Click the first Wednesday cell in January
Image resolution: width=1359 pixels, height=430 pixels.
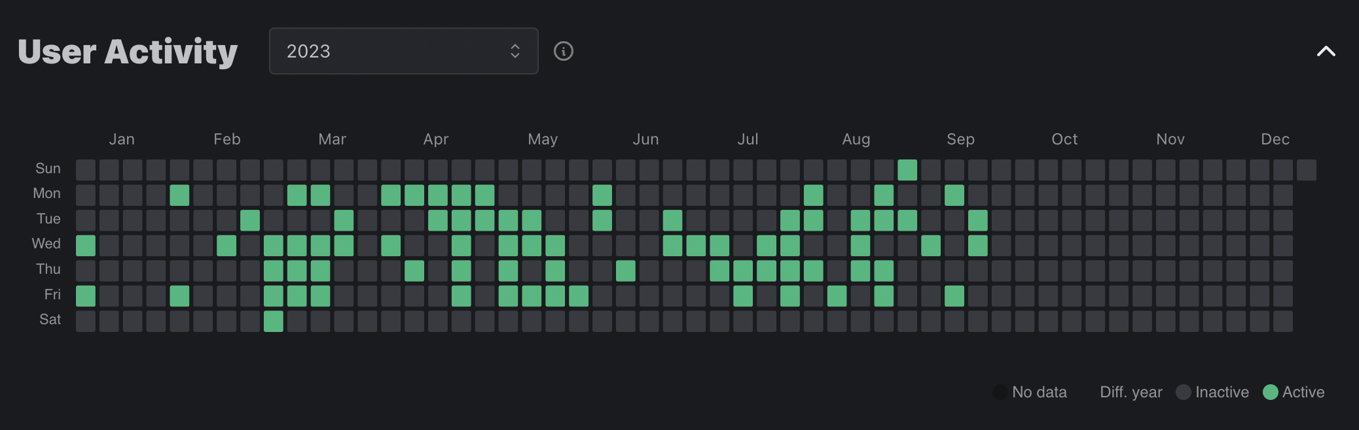point(86,246)
